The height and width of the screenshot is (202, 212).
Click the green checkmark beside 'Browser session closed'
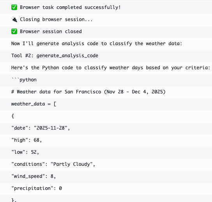coord(14,32)
